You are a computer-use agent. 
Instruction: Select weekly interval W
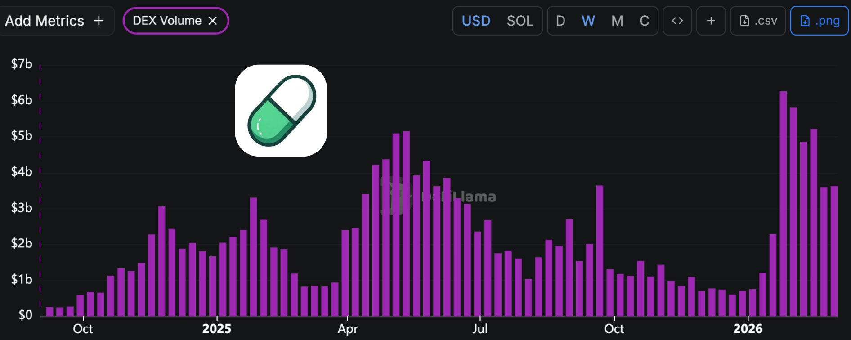(588, 21)
